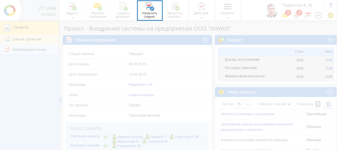
Task: Open the Кол-во records per page dropdown
Action: [248, 104]
